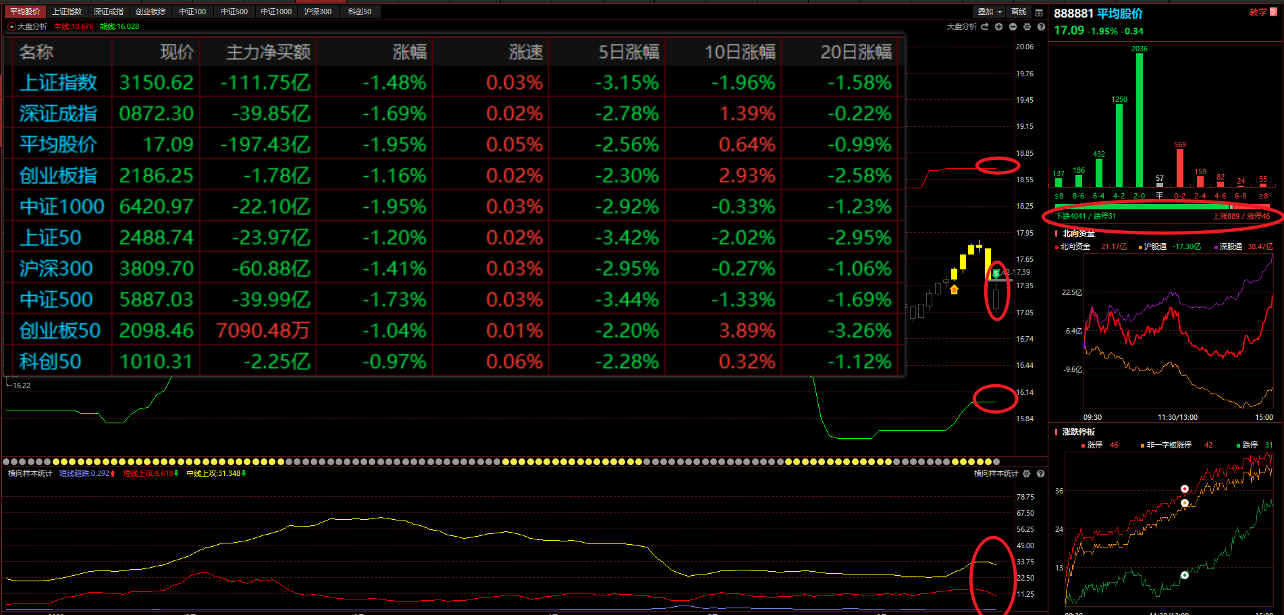
Task: Click the red marker on the 涨停 line
Action: coord(1185,489)
